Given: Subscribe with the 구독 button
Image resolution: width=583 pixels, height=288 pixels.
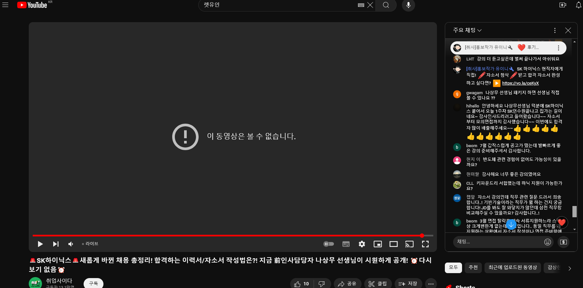Looking at the screenshot, I should click(x=94, y=284).
